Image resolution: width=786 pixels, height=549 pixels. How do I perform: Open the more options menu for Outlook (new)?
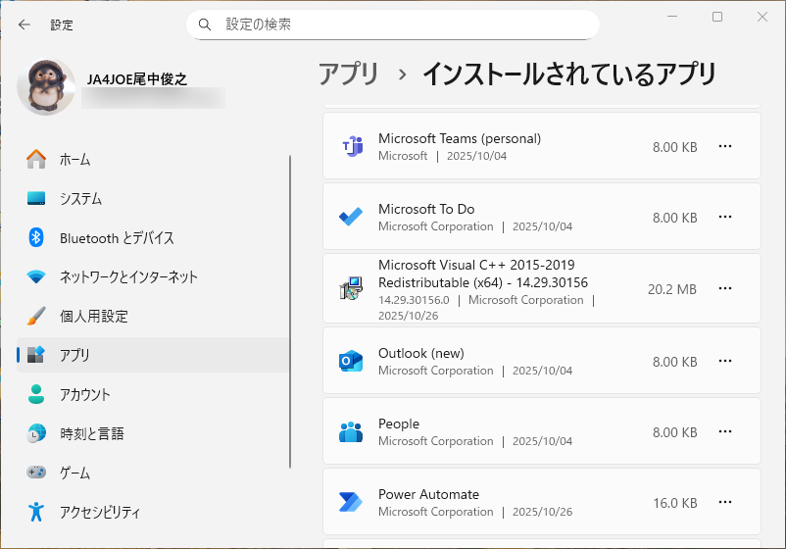pyautogui.click(x=725, y=362)
